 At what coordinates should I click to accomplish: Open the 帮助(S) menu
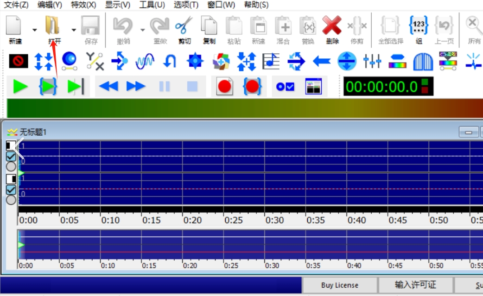coord(256,5)
